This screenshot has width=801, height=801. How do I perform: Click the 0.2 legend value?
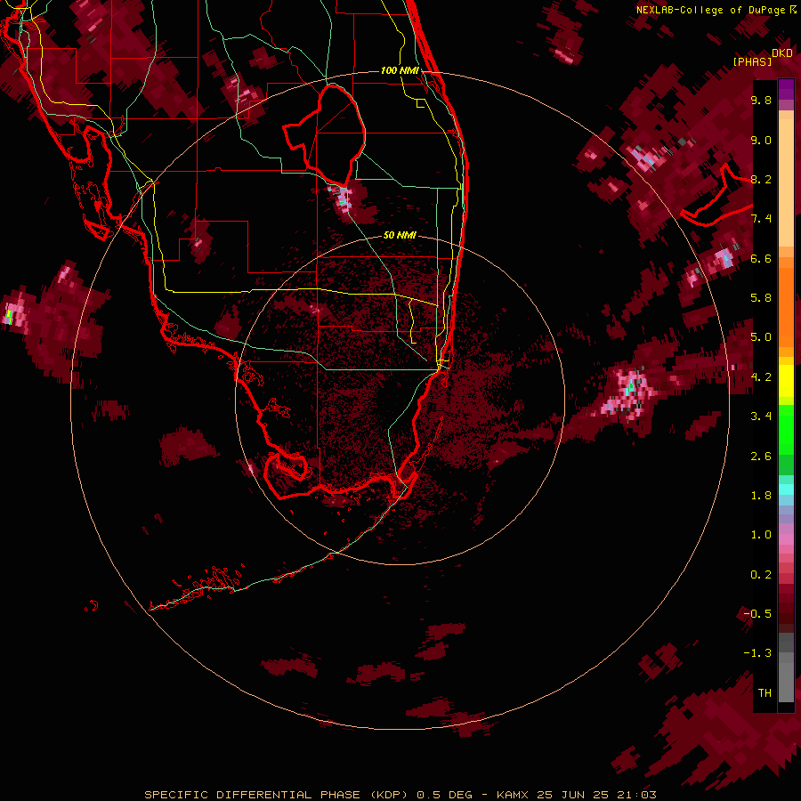[761, 575]
